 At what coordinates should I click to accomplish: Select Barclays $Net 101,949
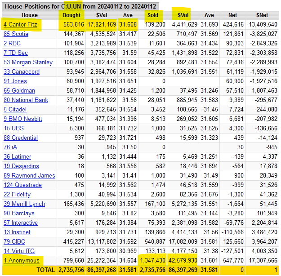pos(267,213)
